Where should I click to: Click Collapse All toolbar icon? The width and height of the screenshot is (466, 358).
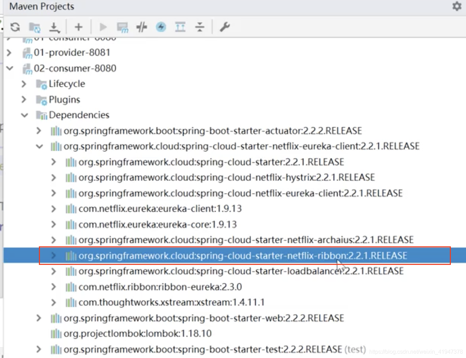coord(200,27)
